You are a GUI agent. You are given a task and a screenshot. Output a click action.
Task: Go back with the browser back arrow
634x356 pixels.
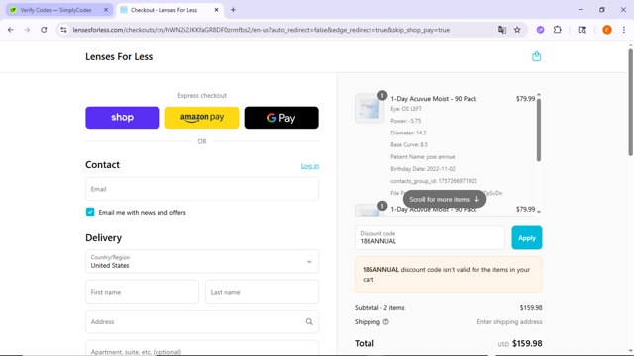11,30
